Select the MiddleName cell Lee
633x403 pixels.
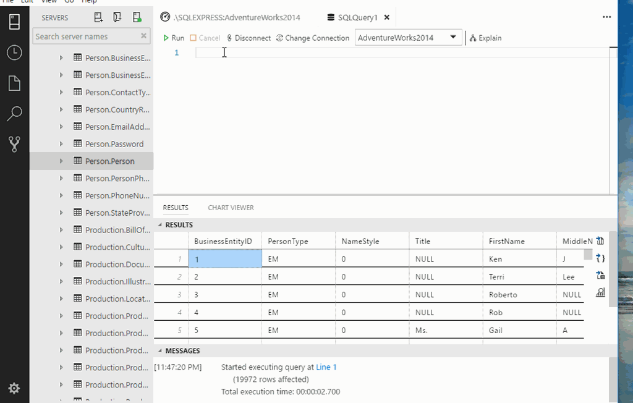[571, 277]
